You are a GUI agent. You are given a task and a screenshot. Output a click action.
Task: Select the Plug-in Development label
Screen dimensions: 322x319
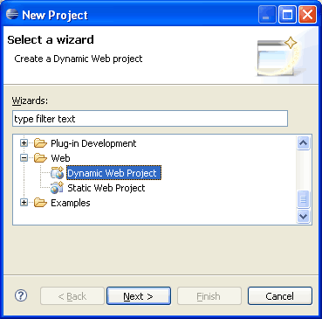coord(93,143)
